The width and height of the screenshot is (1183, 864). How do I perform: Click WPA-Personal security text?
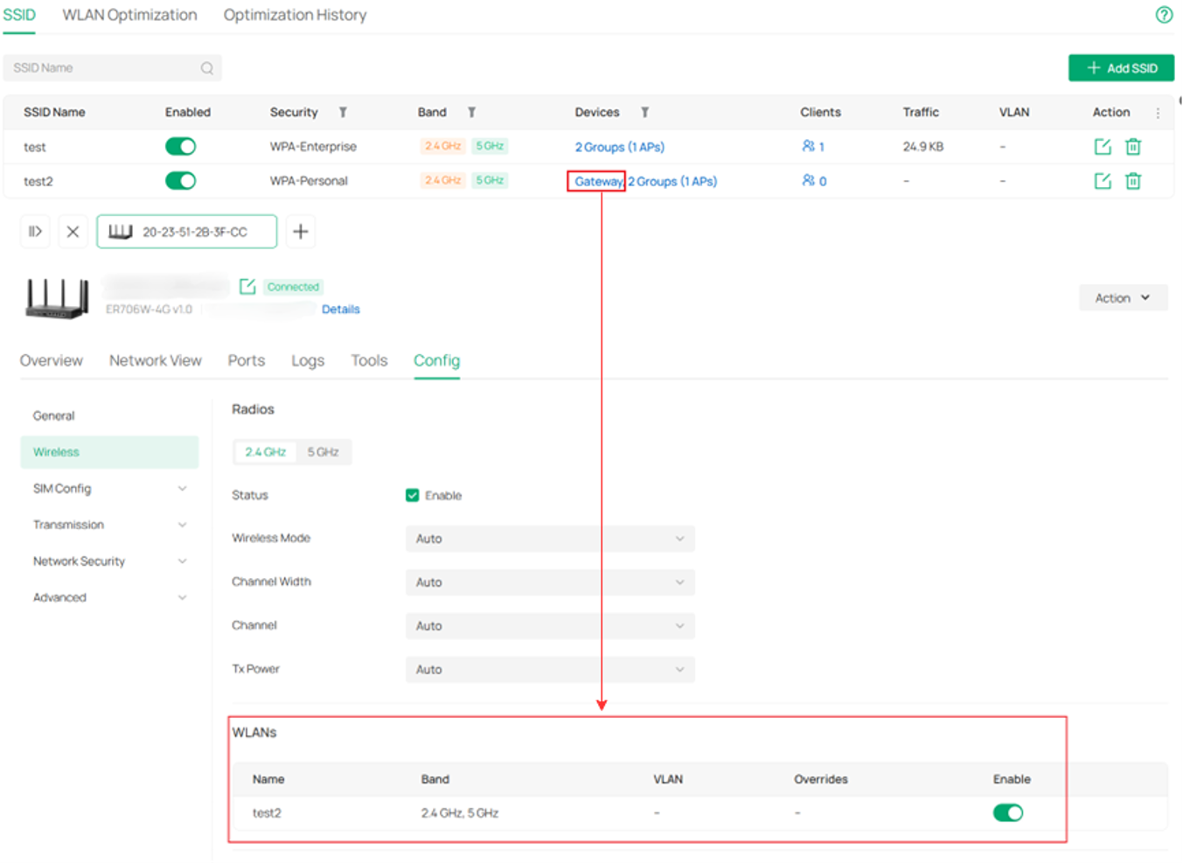coord(309,181)
